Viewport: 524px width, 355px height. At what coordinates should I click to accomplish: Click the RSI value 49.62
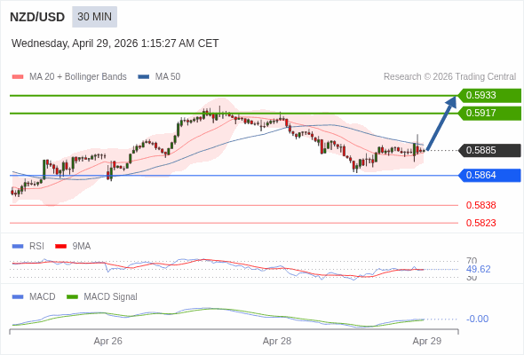(x=478, y=269)
